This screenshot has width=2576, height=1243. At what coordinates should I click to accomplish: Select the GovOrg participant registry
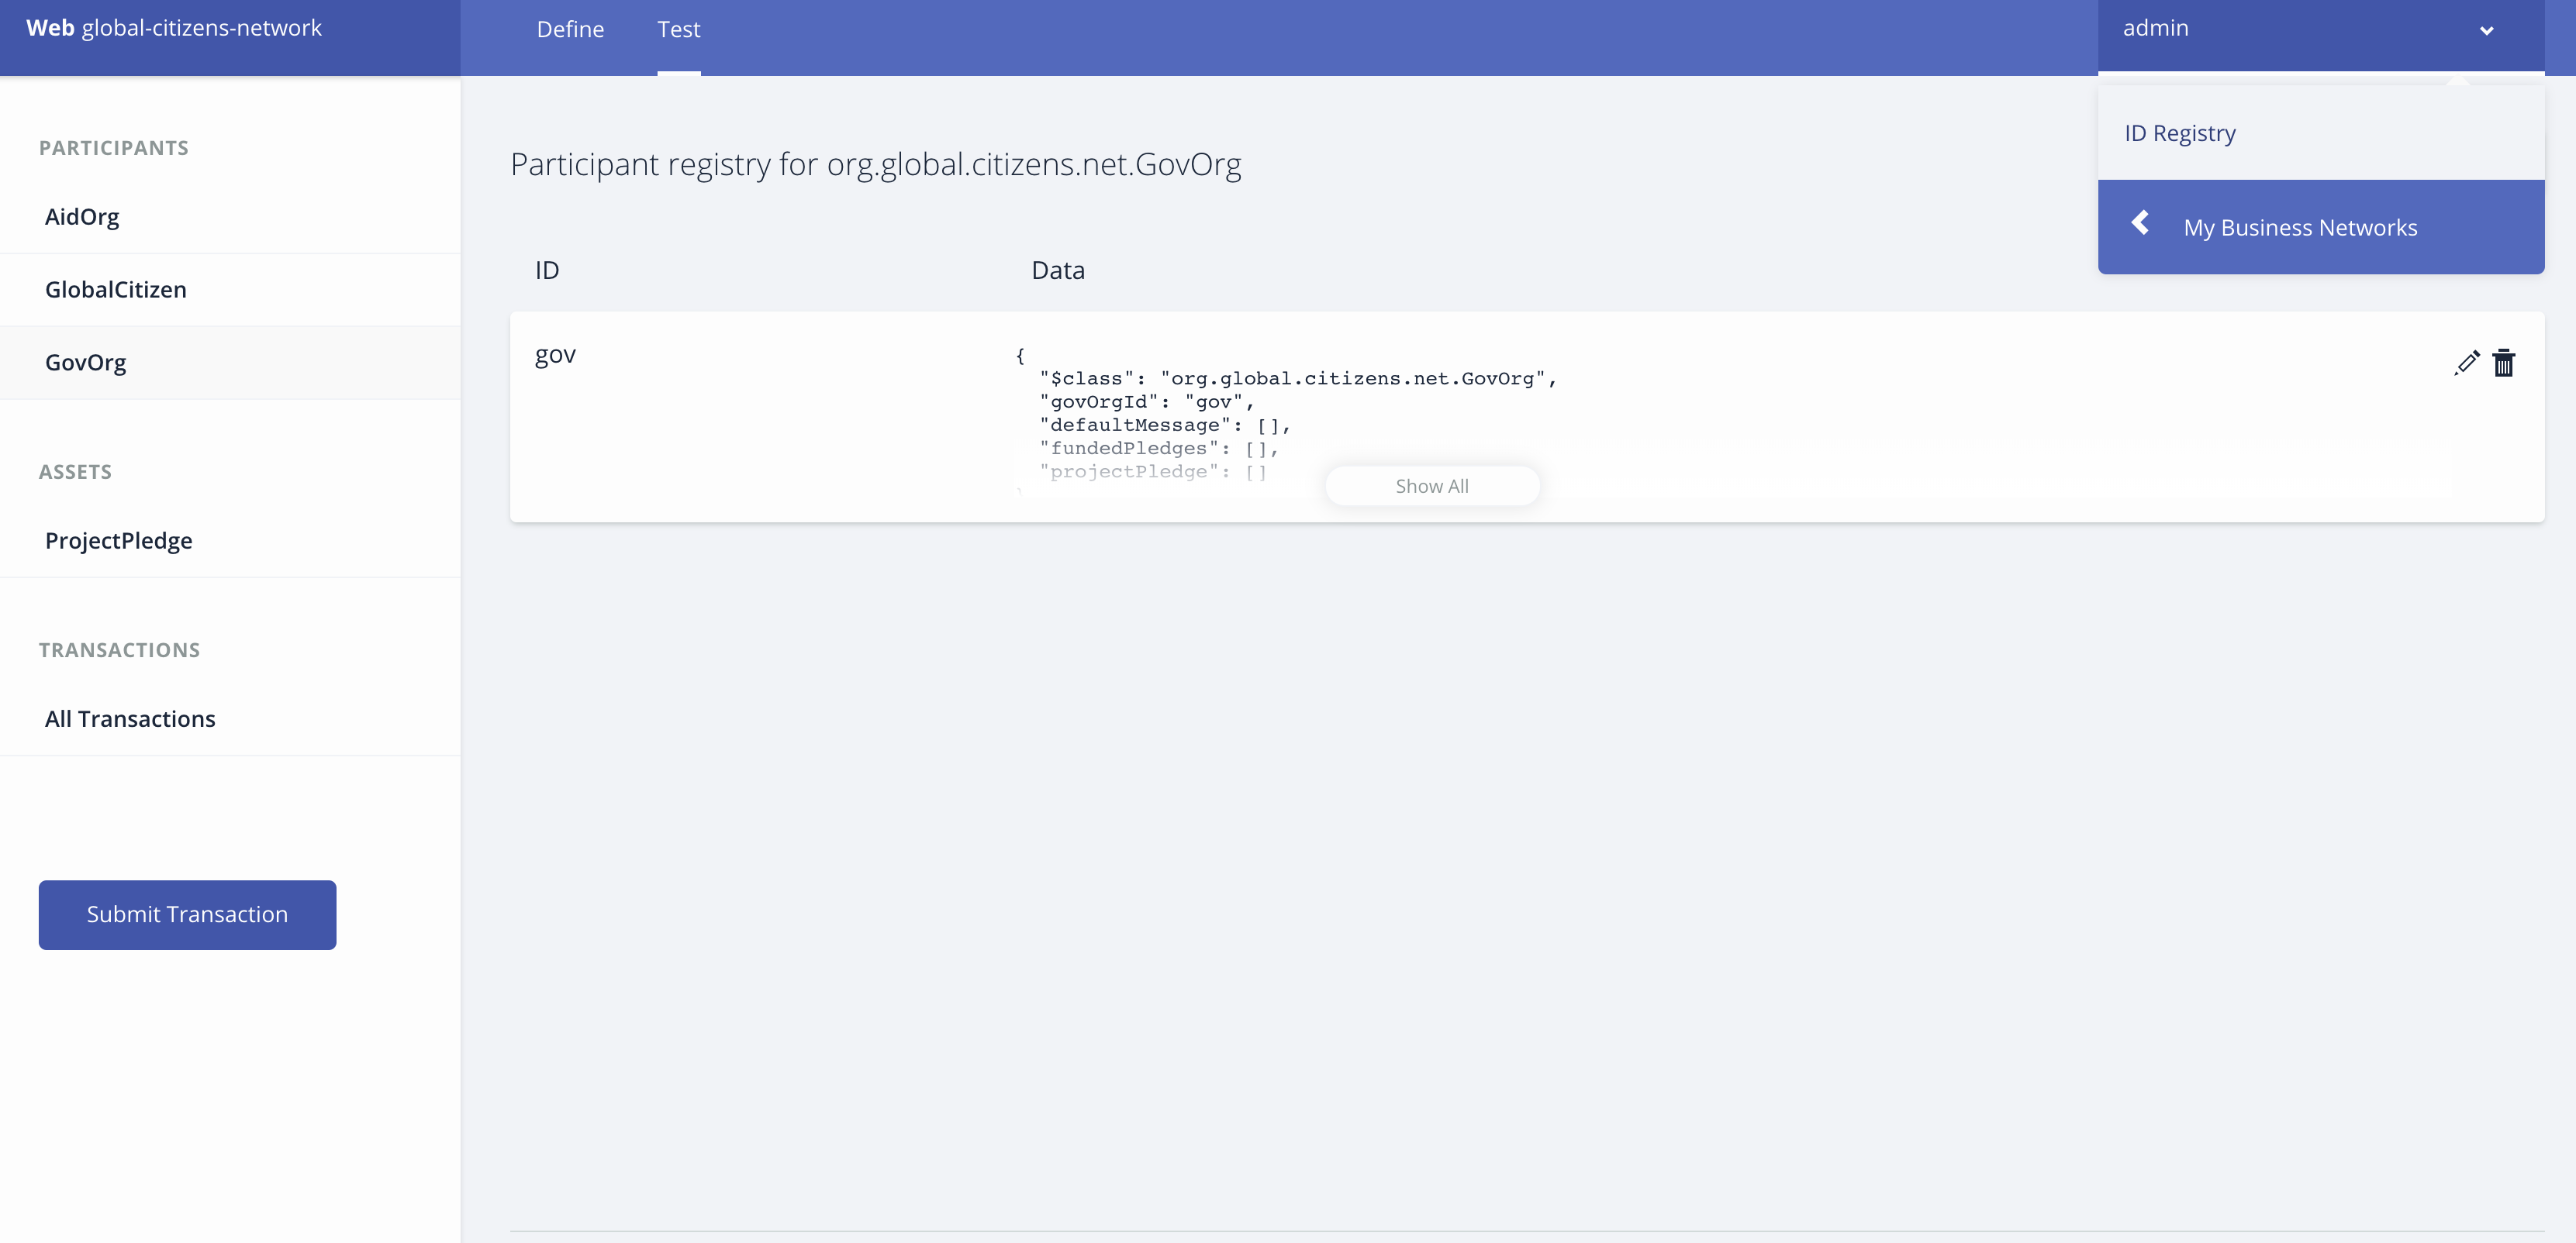pyautogui.click(x=86, y=363)
